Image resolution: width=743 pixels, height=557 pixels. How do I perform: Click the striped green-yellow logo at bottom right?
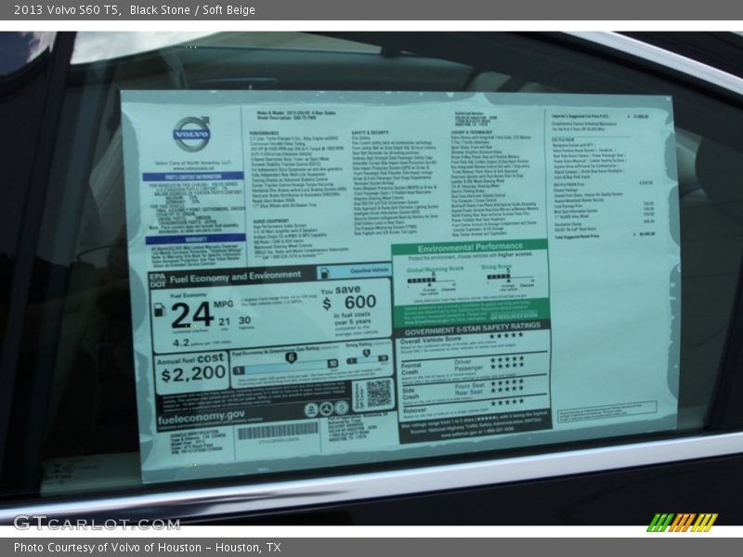(x=683, y=523)
